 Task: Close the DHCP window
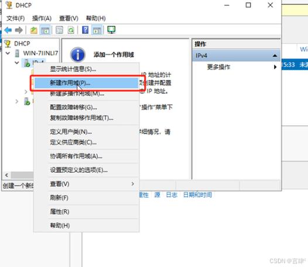coord(271,5)
